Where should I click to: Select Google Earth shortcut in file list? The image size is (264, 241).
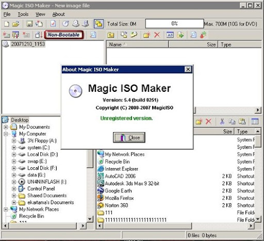click(x=118, y=191)
